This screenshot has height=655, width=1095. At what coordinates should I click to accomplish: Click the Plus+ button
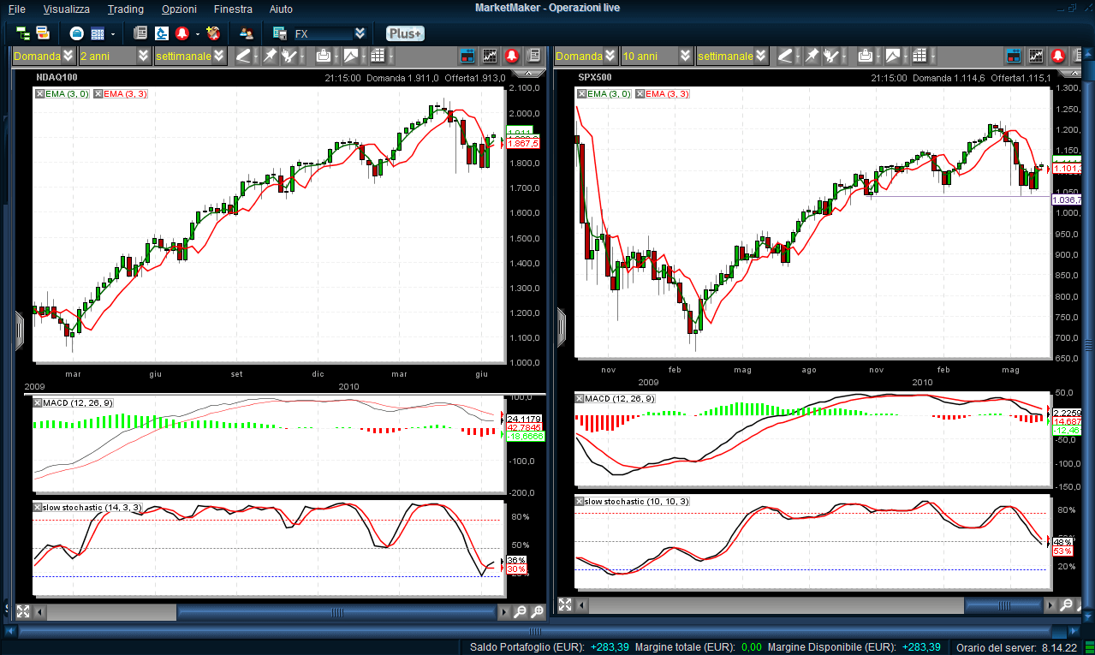click(x=404, y=33)
